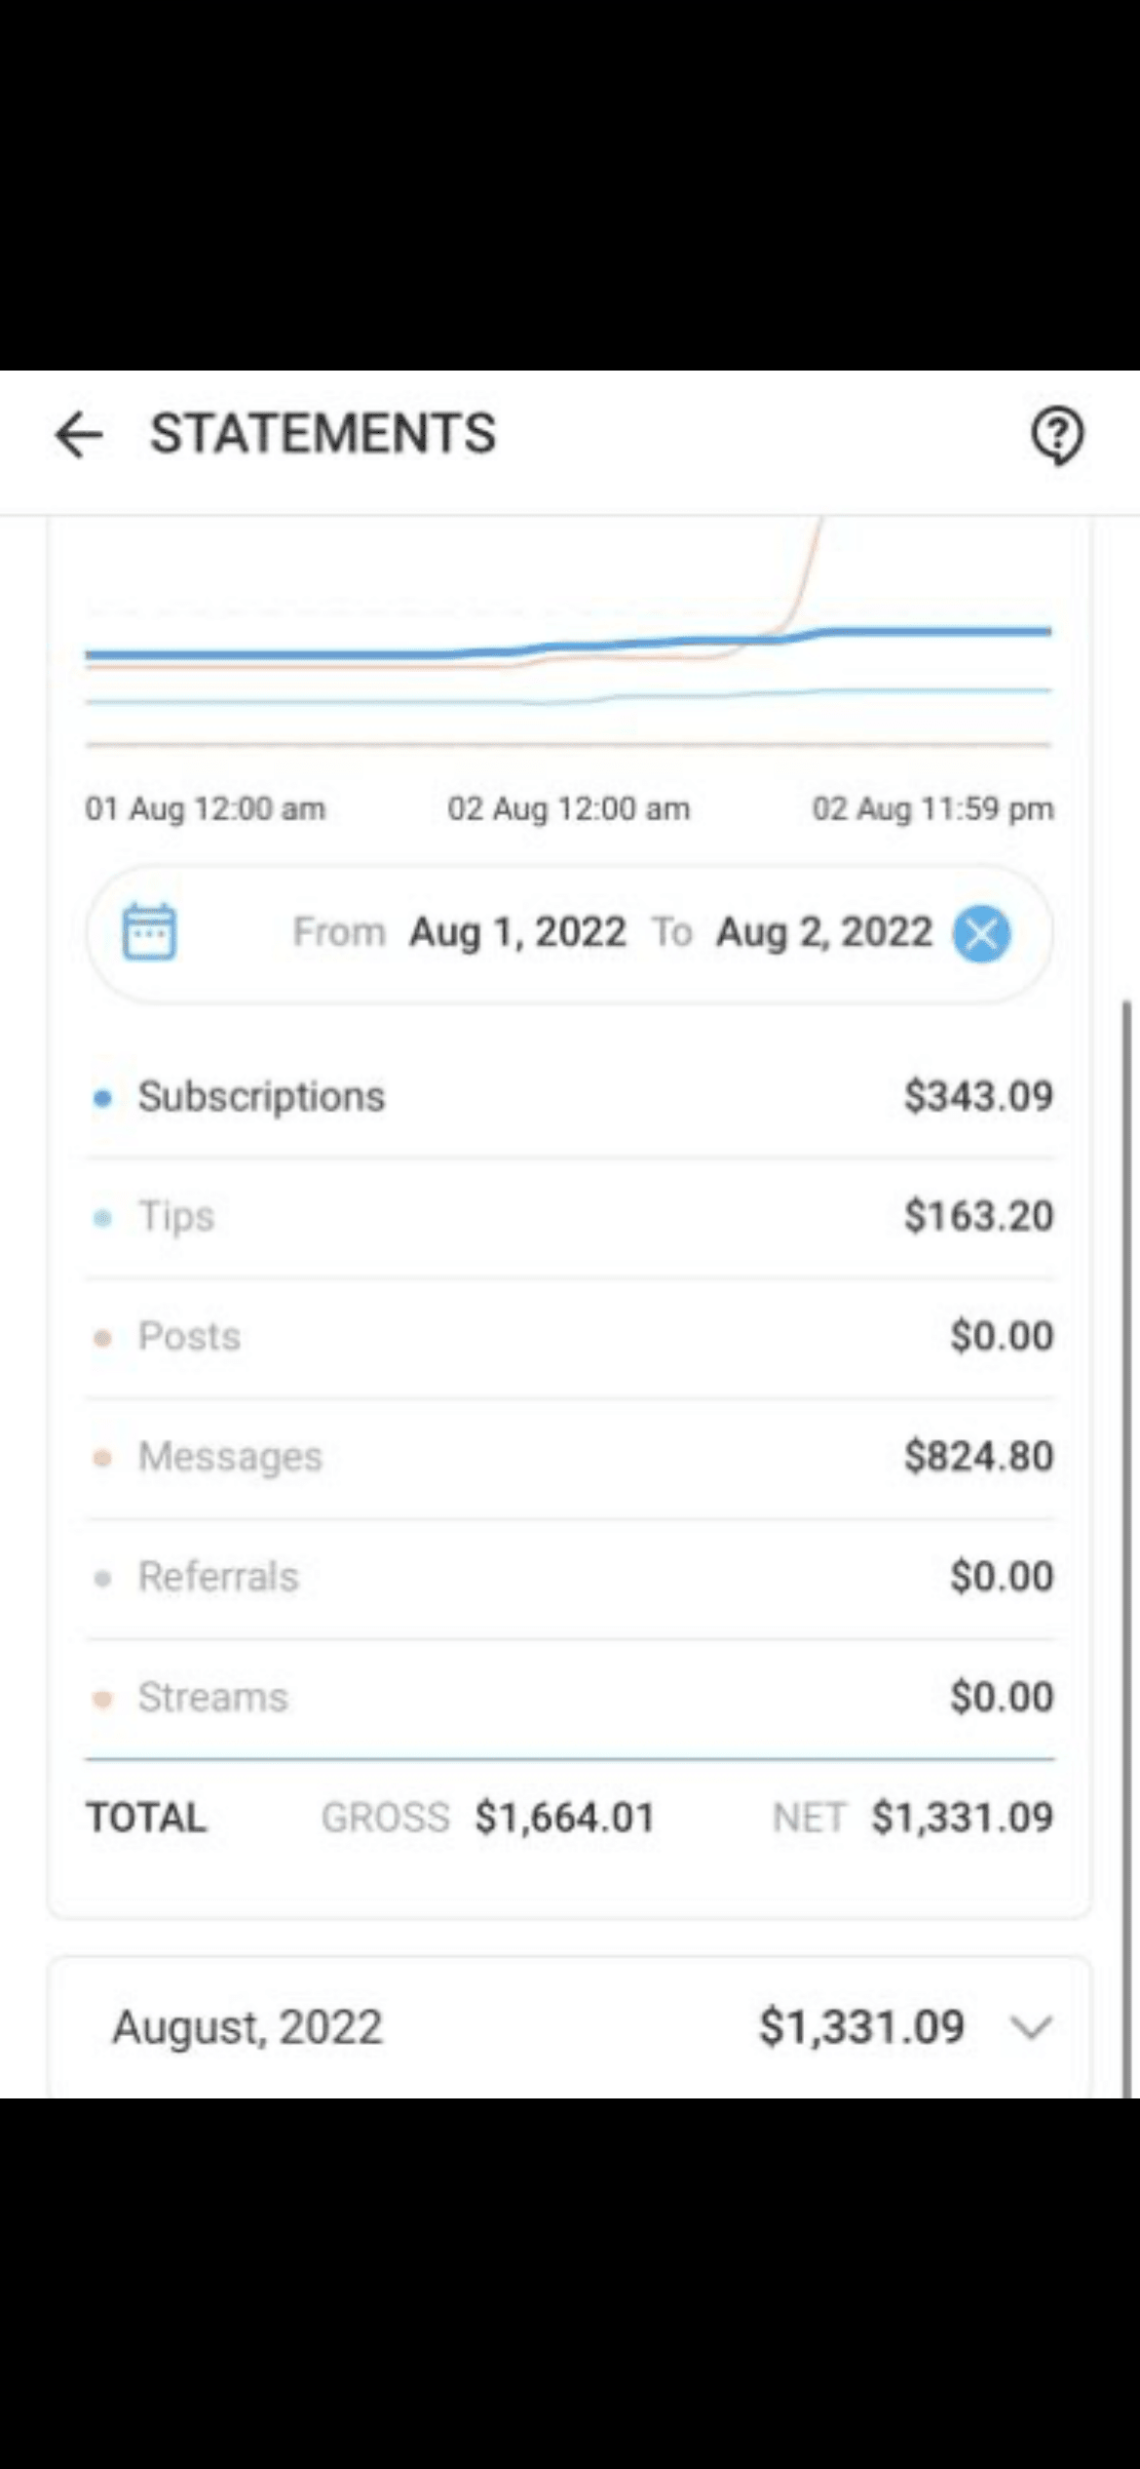Screen dimensions: 1140x2469
Task: Expand the August, 2022 statement chevron
Action: 1030,2028
